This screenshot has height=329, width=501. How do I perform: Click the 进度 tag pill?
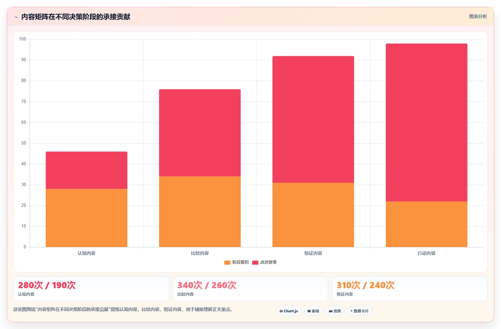(x=335, y=311)
